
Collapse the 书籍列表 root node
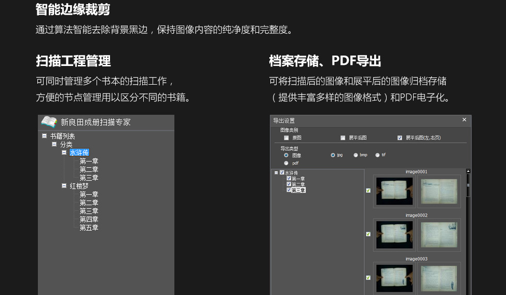[45, 136]
